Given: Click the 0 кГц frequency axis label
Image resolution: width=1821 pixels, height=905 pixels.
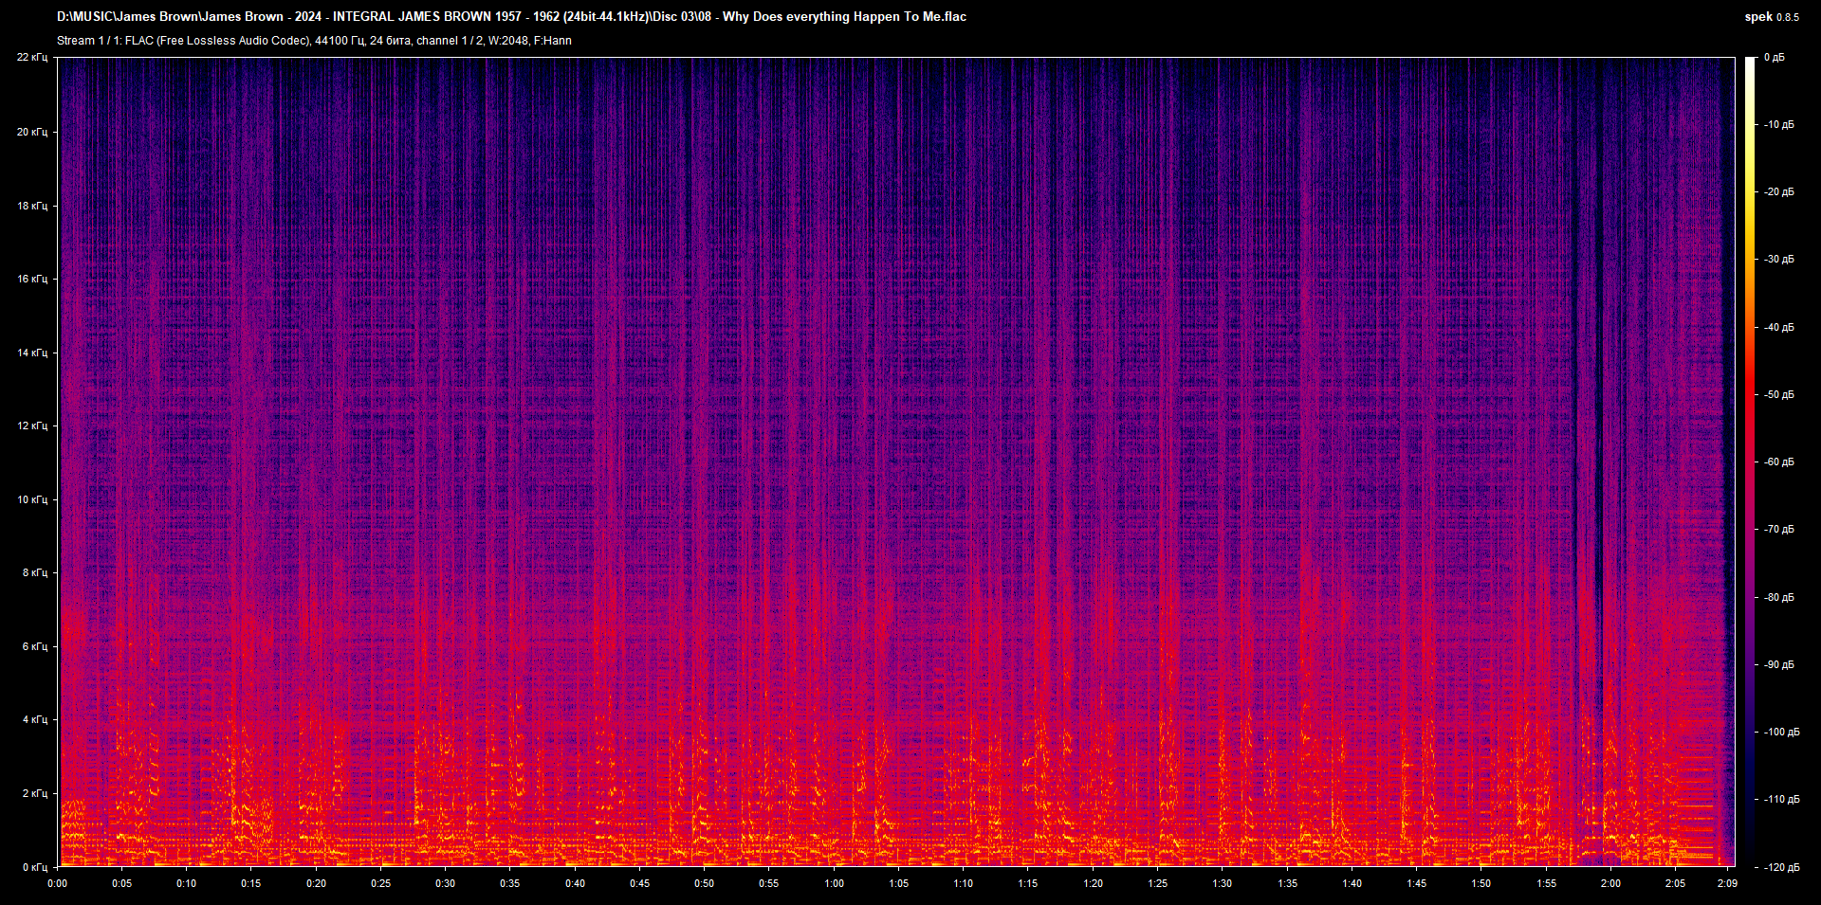Looking at the screenshot, I should coord(35,867).
